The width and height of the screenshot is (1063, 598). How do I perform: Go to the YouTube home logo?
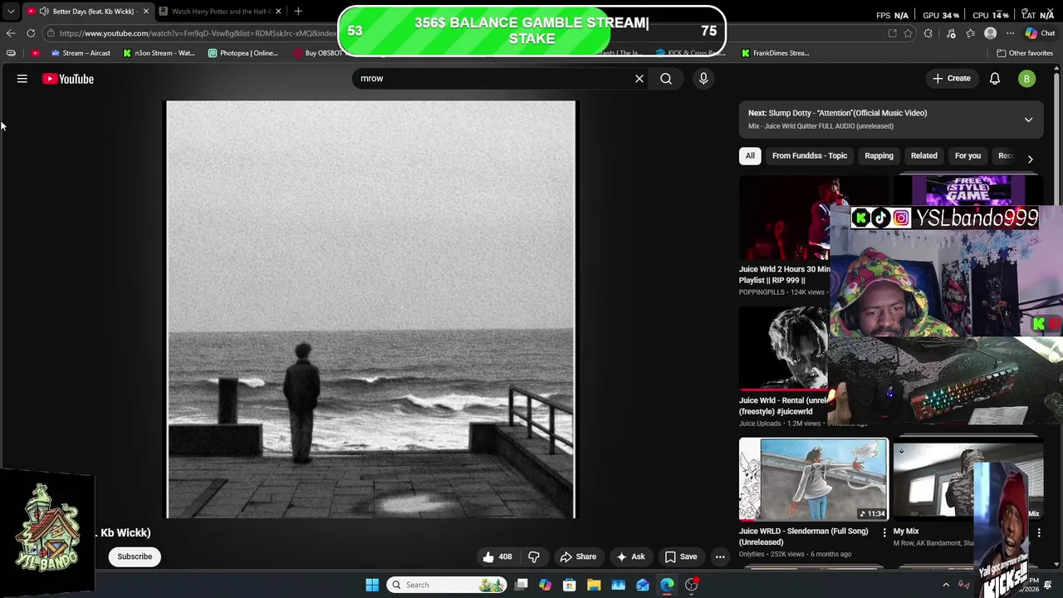(x=68, y=79)
